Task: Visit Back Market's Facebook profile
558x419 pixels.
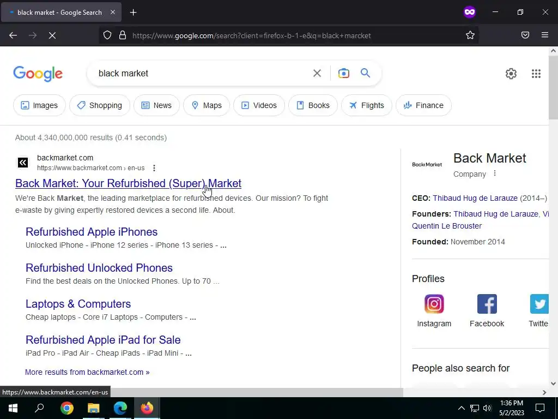Action: 487,310
